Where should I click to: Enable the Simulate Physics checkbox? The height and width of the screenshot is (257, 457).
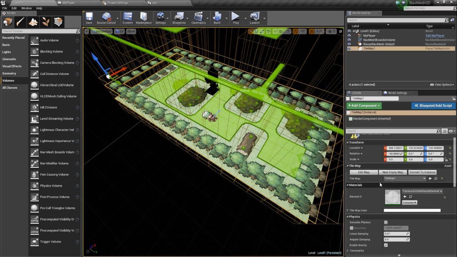[x=386, y=222]
